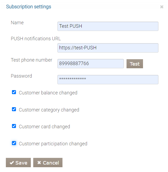This screenshot has height=172, width=168.
Task: Disable the Customer card changed checkbox
Action: (14, 126)
